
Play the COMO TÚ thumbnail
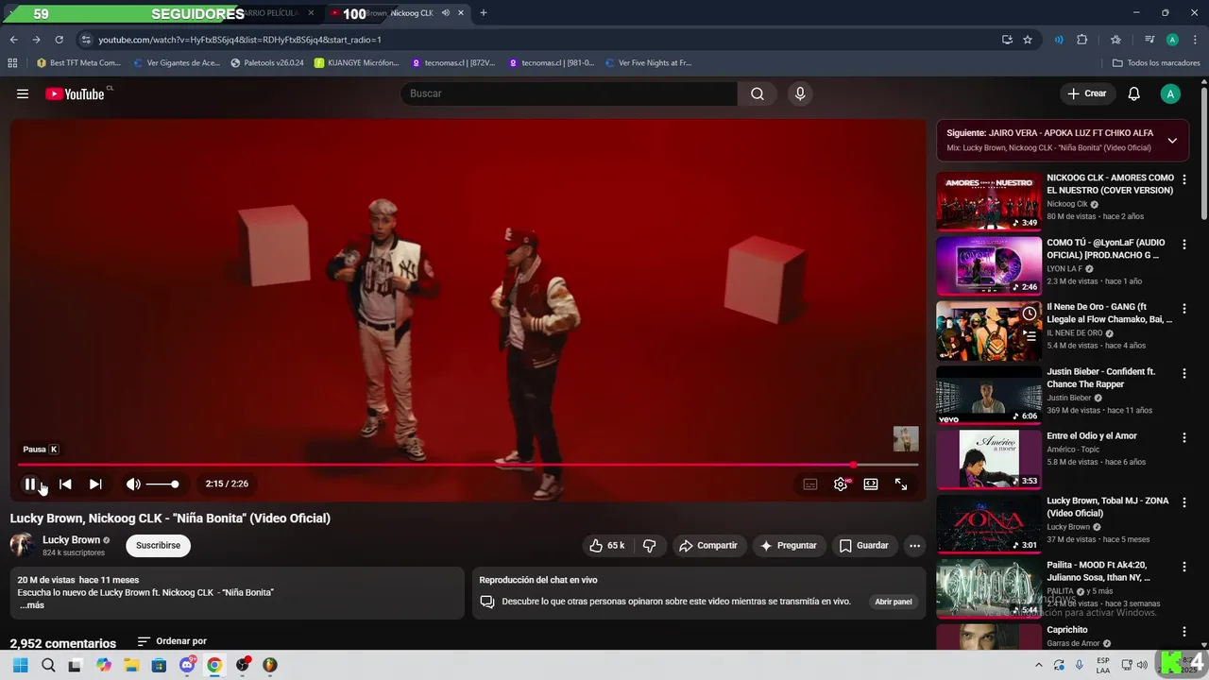click(989, 265)
